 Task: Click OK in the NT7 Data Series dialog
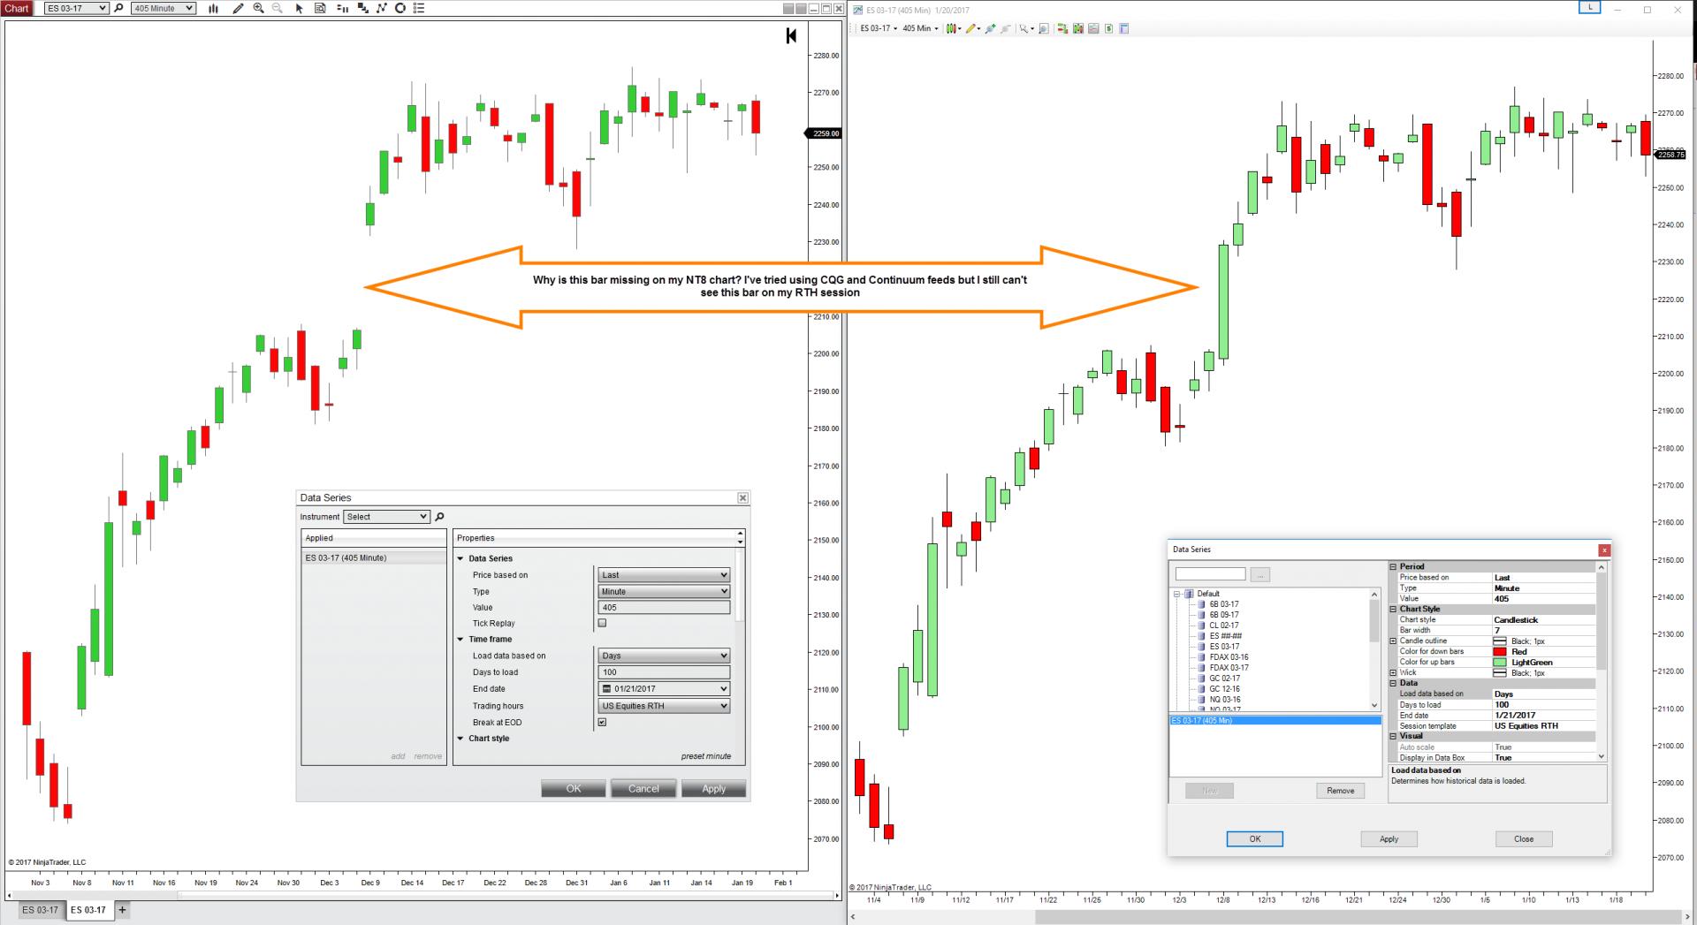click(1255, 839)
